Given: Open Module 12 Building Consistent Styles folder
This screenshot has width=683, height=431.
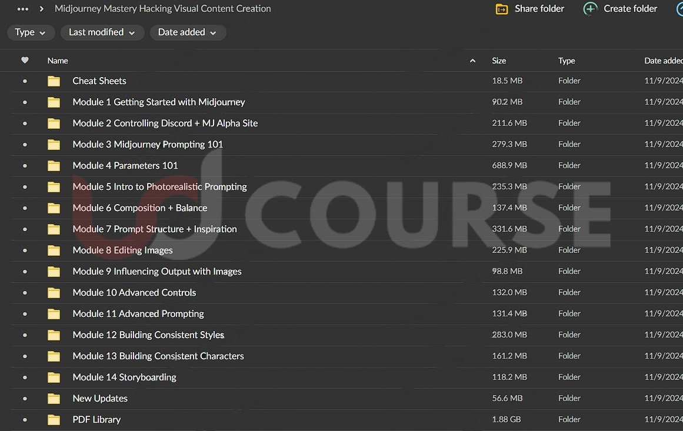Looking at the screenshot, I should click(148, 335).
